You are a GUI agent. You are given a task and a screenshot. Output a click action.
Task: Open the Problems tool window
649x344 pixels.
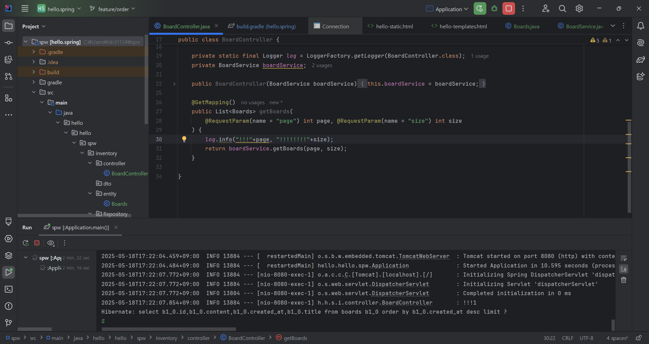coord(8,306)
